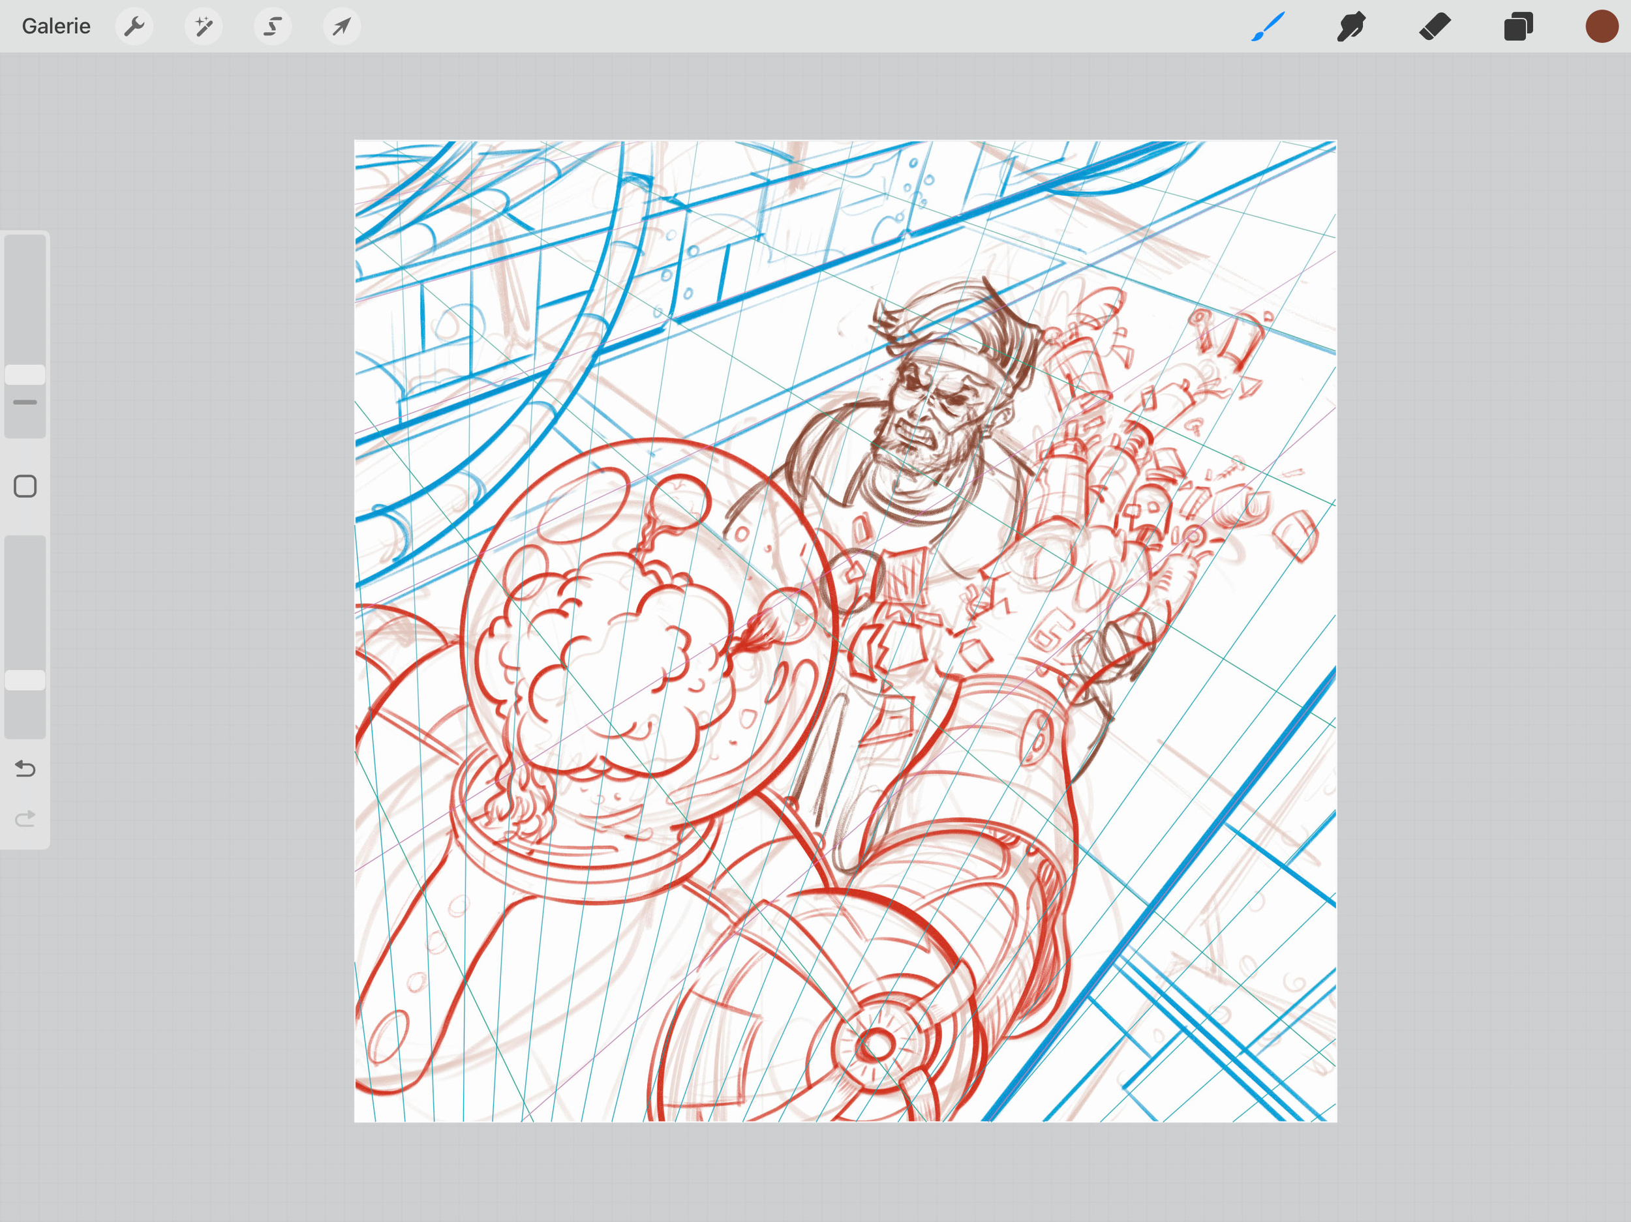Open the brown active color swatch
This screenshot has width=1631, height=1222.
[x=1601, y=27]
